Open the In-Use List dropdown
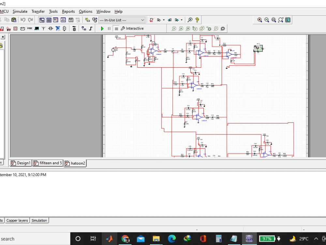This screenshot has height=245, width=326. pos(142,20)
